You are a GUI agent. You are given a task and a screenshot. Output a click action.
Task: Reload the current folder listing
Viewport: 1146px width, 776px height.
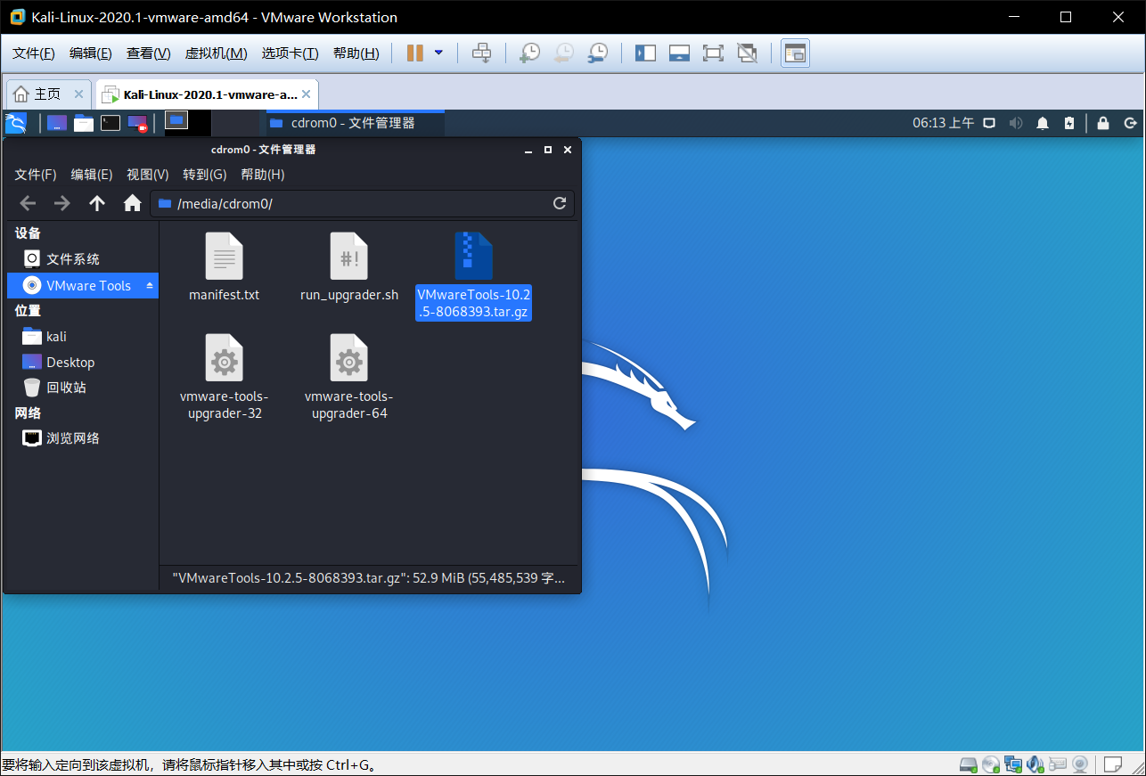pyautogui.click(x=560, y=203)
